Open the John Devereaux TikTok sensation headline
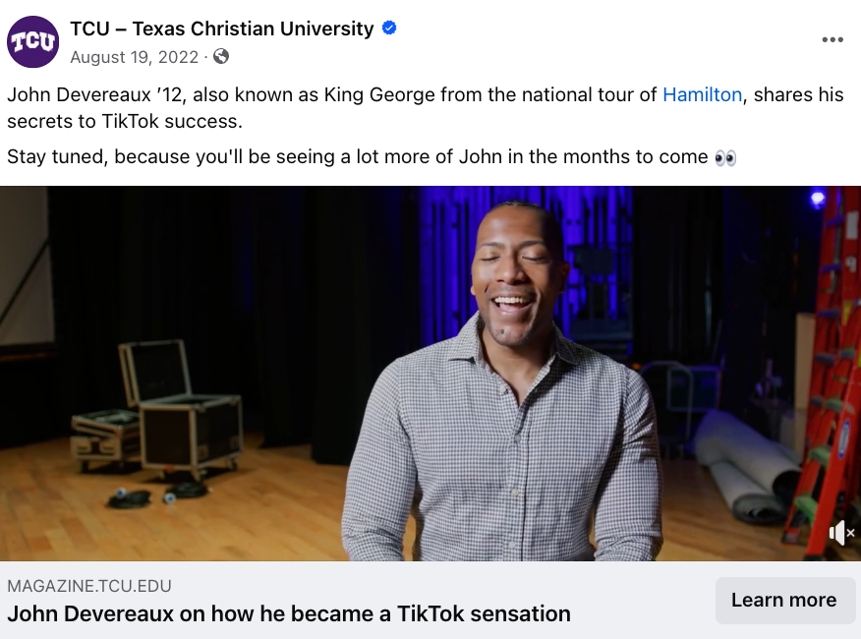861x639 pixels. (289, 614)
